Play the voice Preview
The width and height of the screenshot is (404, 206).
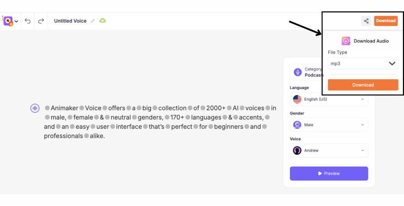[x=329, y=174]
